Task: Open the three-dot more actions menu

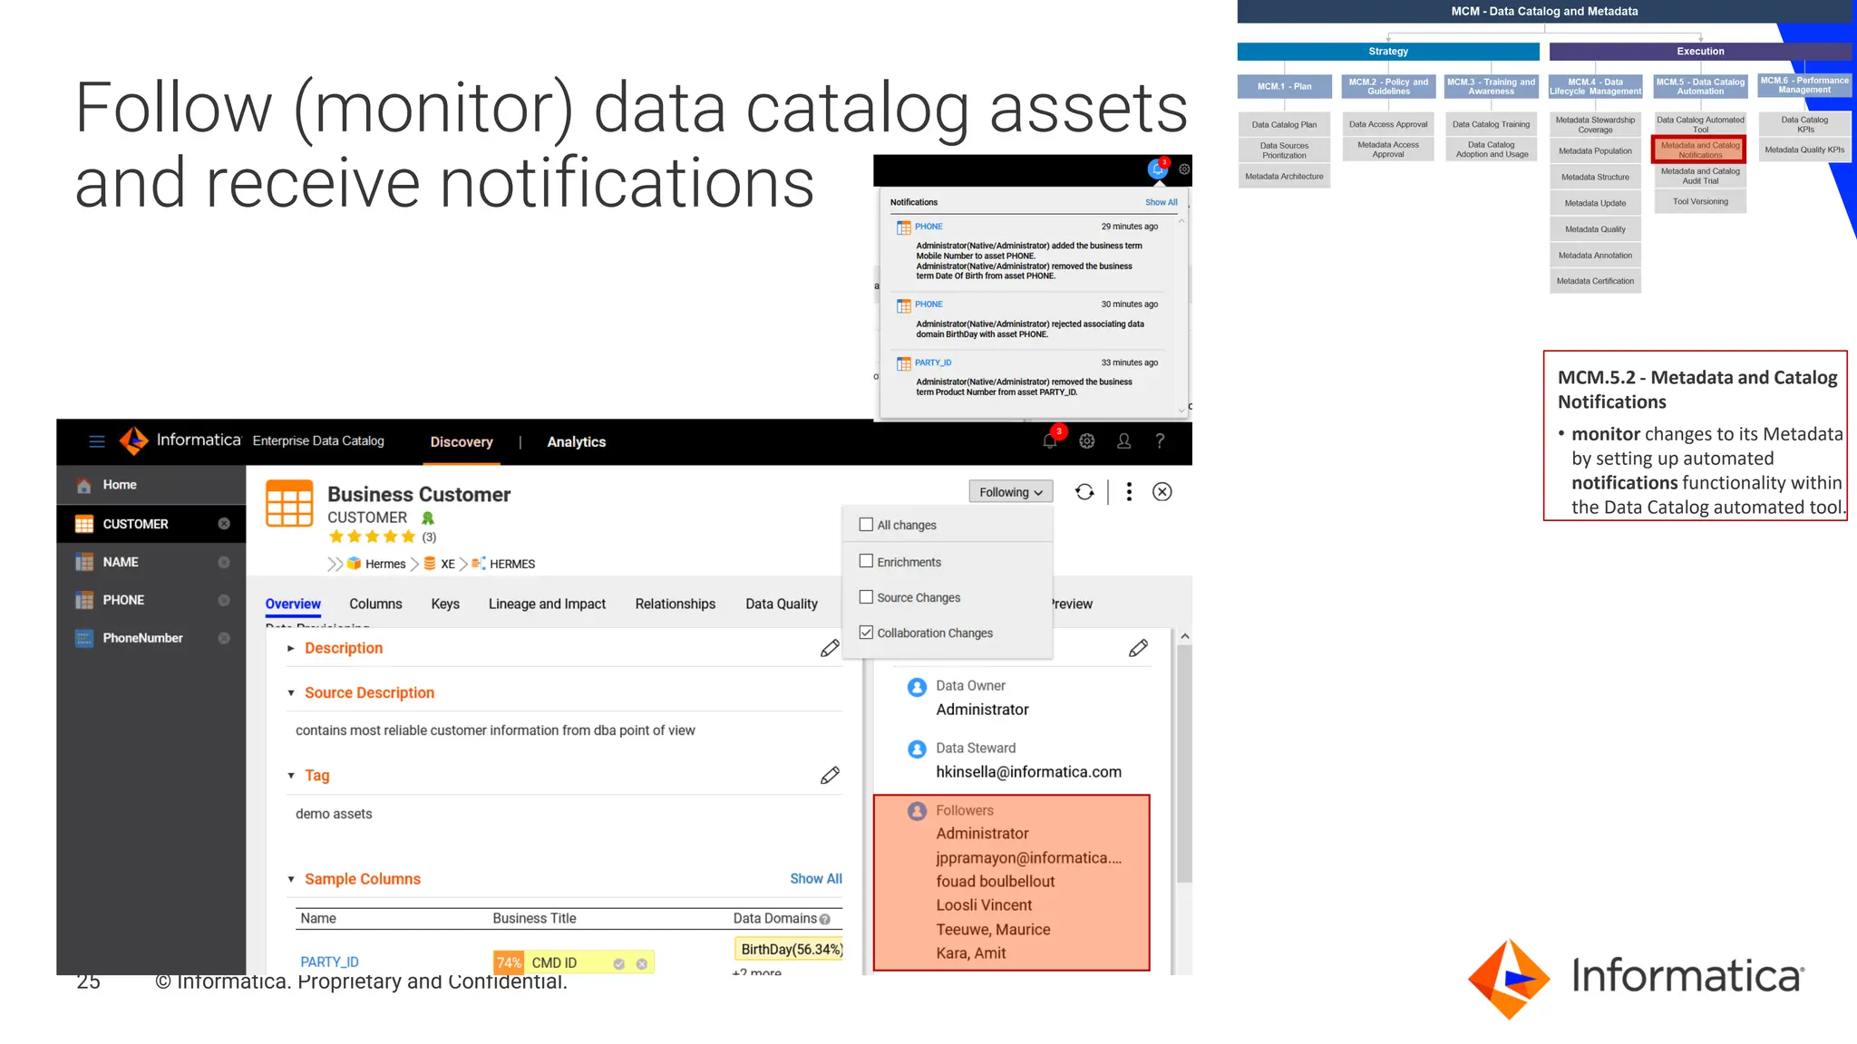Action: pos(1129,492)
